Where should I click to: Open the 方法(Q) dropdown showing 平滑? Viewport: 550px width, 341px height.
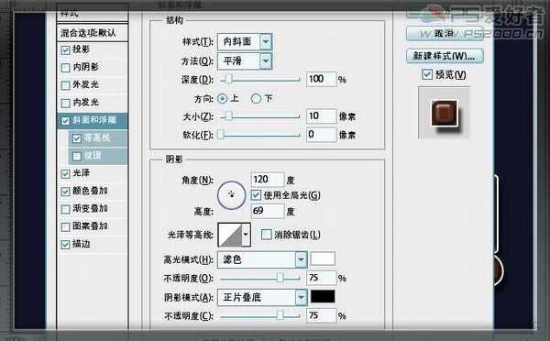tap(245, 61)
